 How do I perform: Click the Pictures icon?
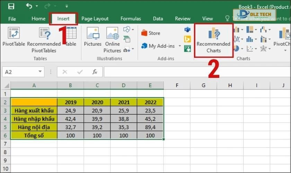click(x=92, y=37)
